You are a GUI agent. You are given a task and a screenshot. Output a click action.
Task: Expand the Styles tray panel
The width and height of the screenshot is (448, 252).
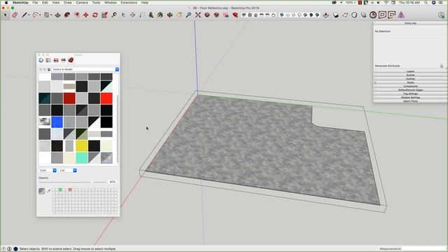(410, 83)
